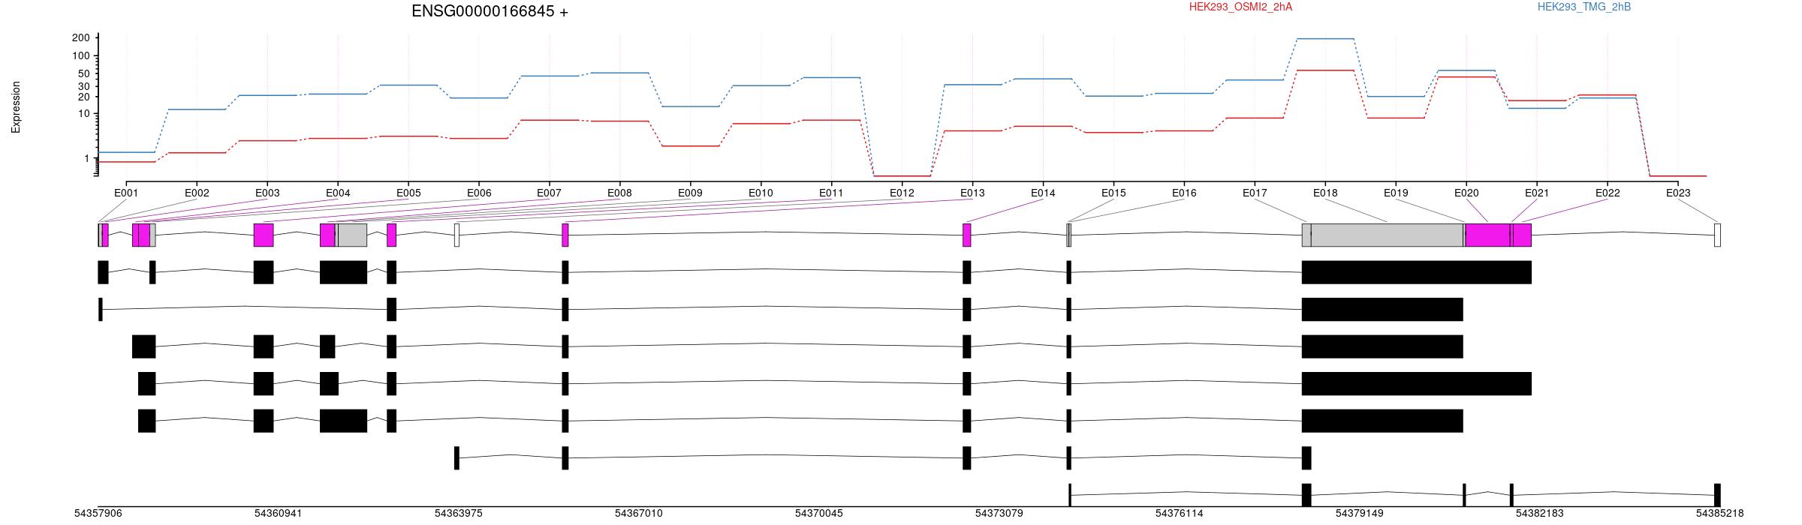Select exon label E002
Screen dimensions: 1802x525
[197, 193]
